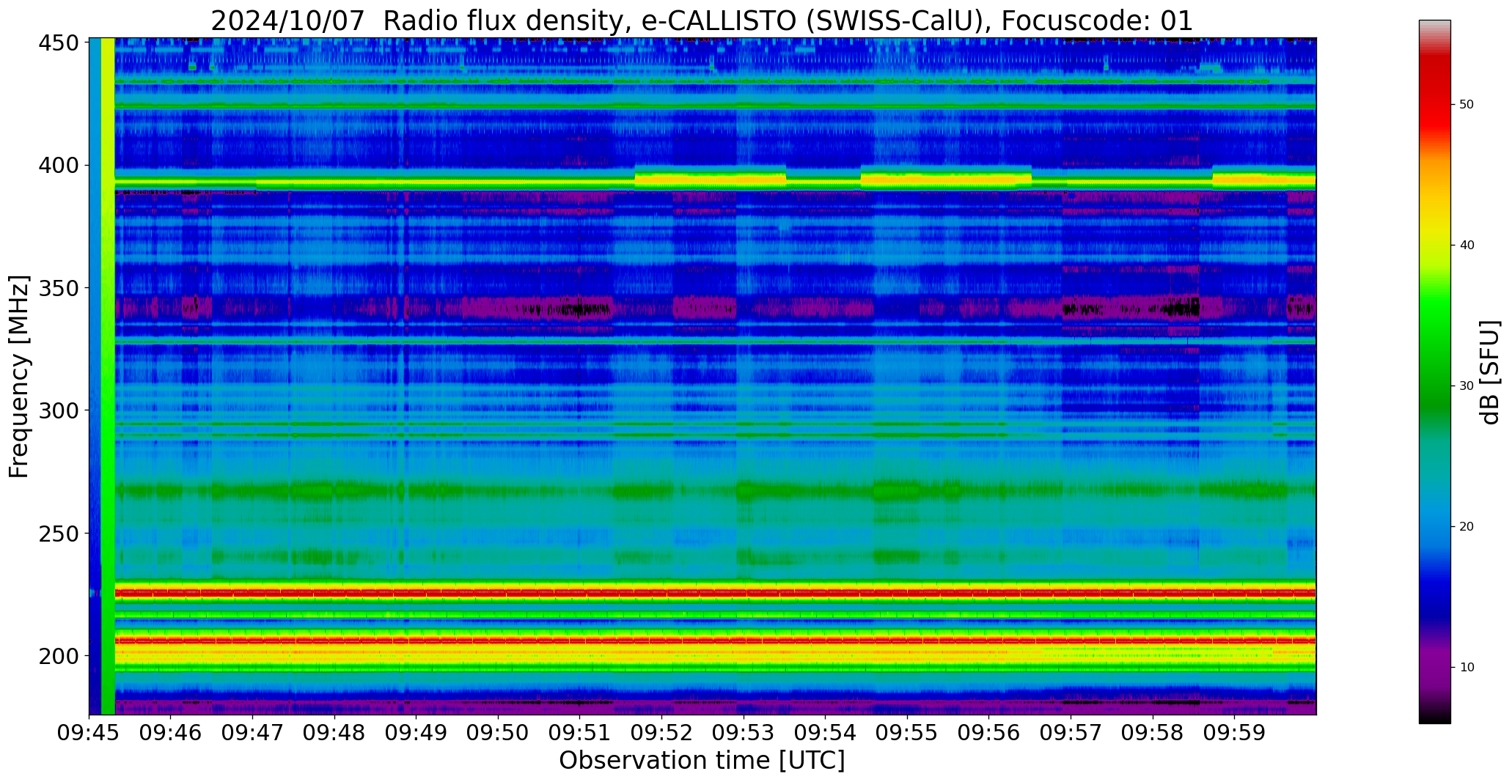Click the red emission band near 225 MHz
This screenshot has width=1512, height=782.
(715, 592)
